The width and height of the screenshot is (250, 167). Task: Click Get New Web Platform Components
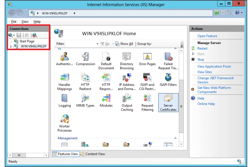click(x=214, y=90)
